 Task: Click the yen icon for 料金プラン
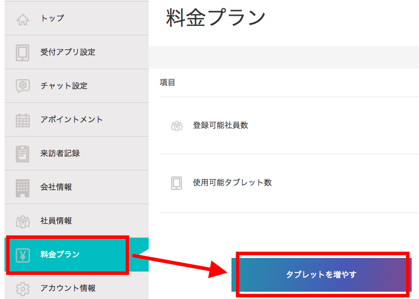23,255
